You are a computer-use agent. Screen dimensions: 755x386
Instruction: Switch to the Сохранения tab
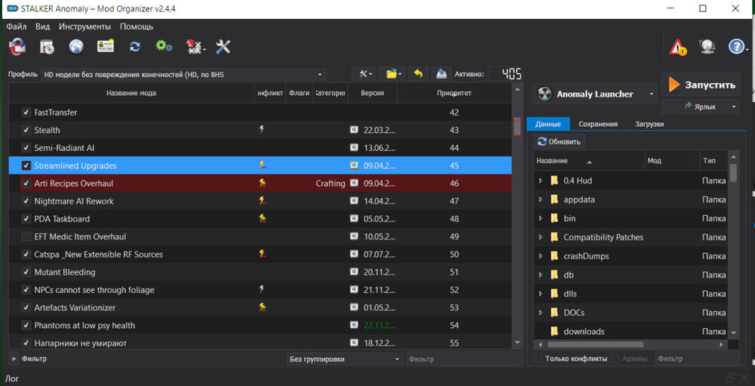(598, 124)
